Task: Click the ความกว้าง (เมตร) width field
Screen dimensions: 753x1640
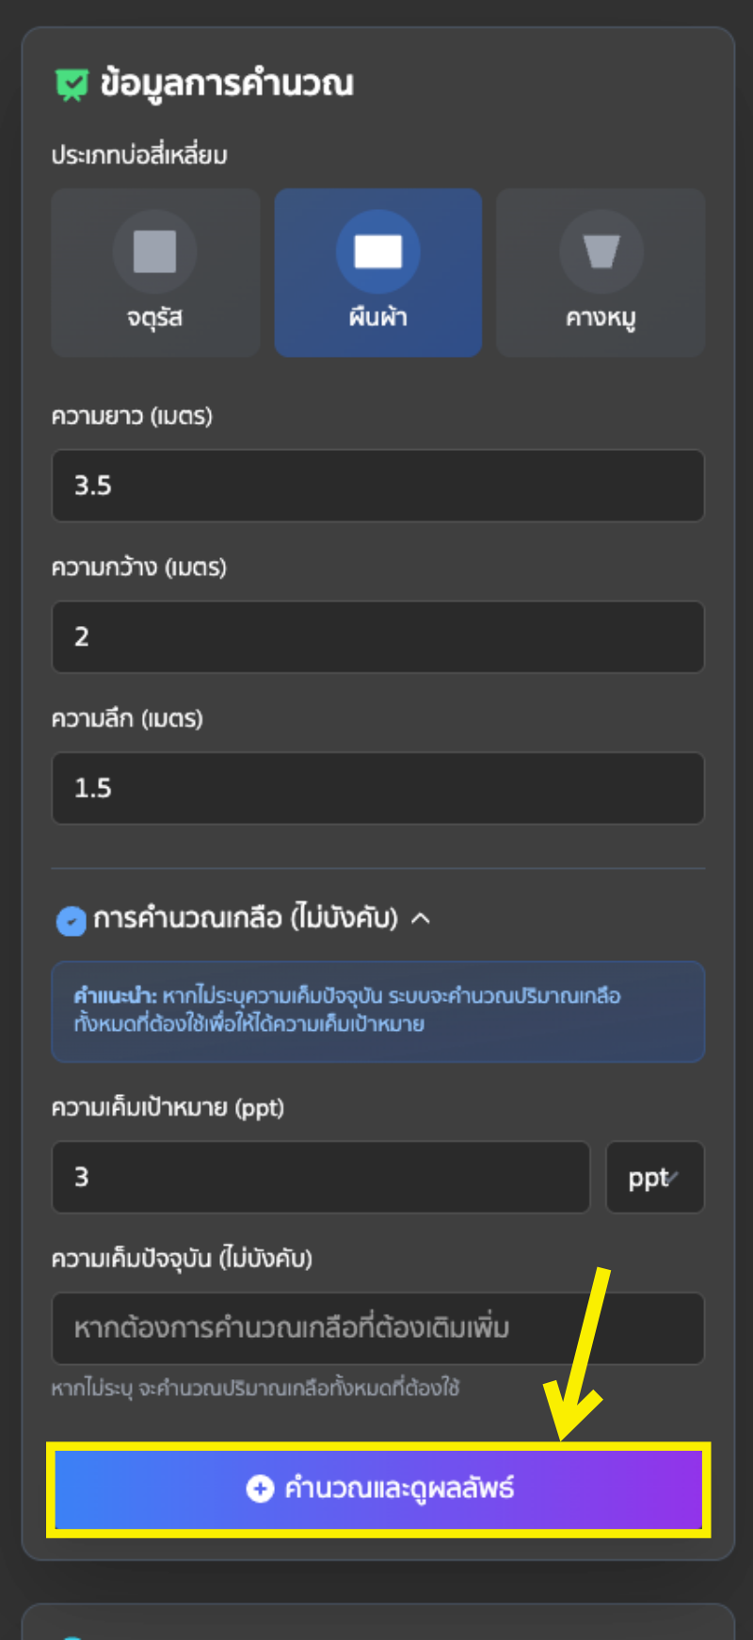Action: pyautogui.click(x=377, y=637)
